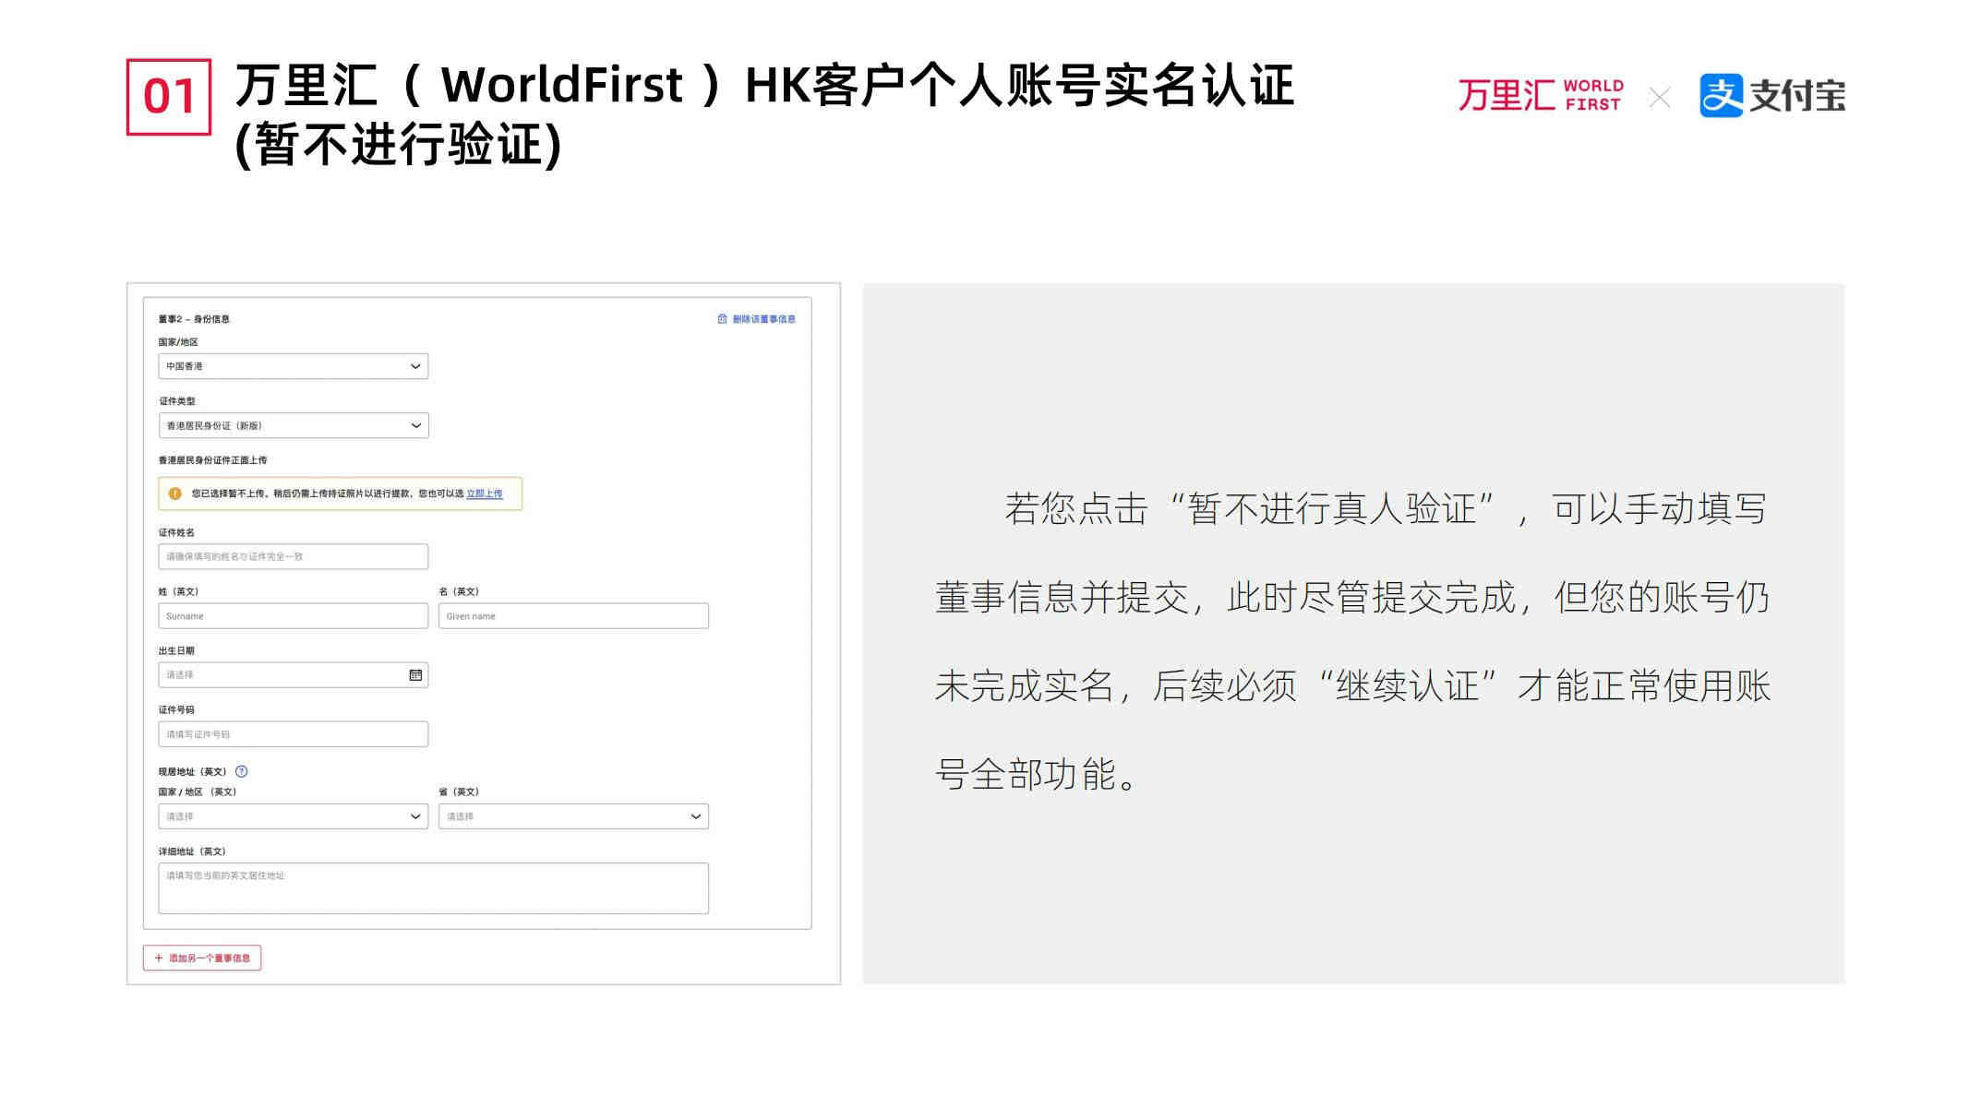Click the orange warning icon in the upload notice
The height and width of the screenshot is (1107, 1969).
175,494
